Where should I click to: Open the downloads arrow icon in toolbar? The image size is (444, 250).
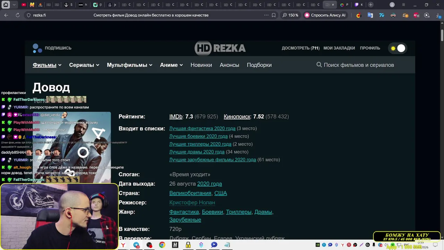pos(438,15)
